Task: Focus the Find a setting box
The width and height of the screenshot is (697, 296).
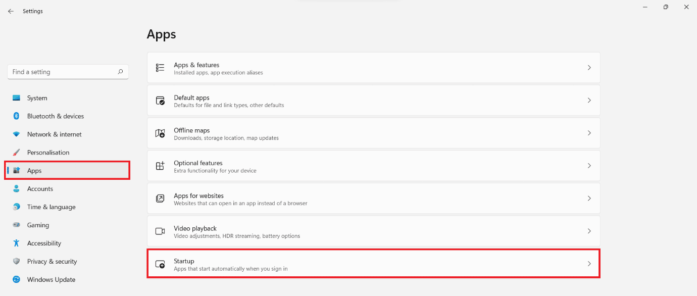Action: coord(68,72)
